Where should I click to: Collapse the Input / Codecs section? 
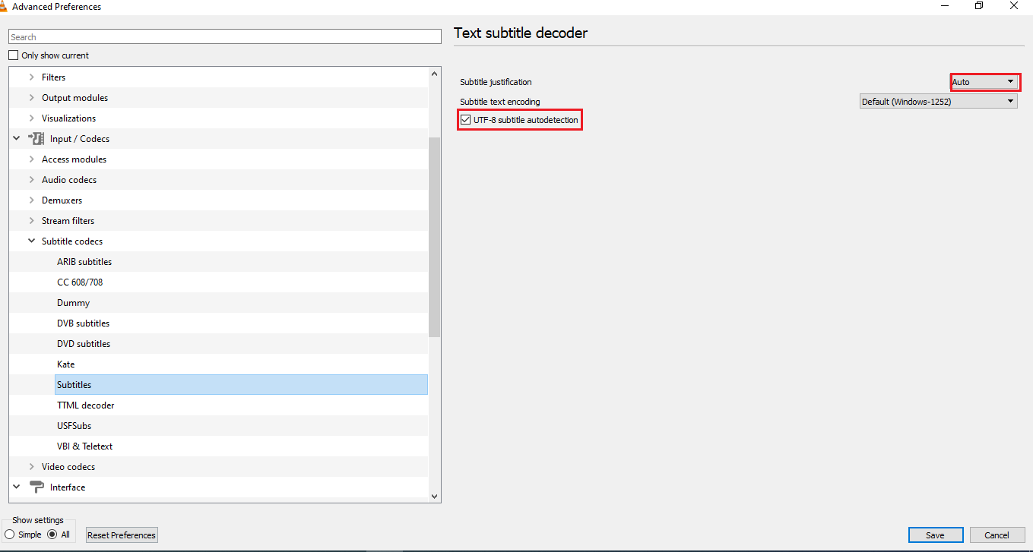[x=17, y=139]
